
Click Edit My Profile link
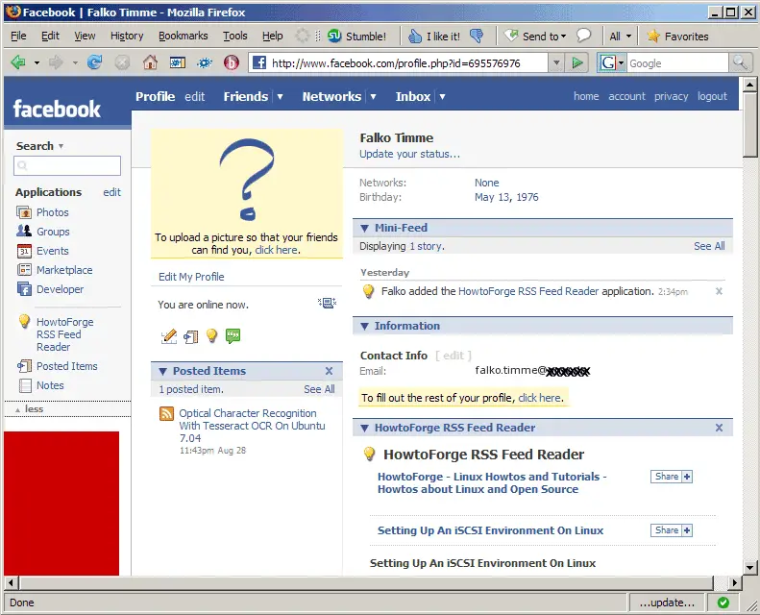[191, 277]
